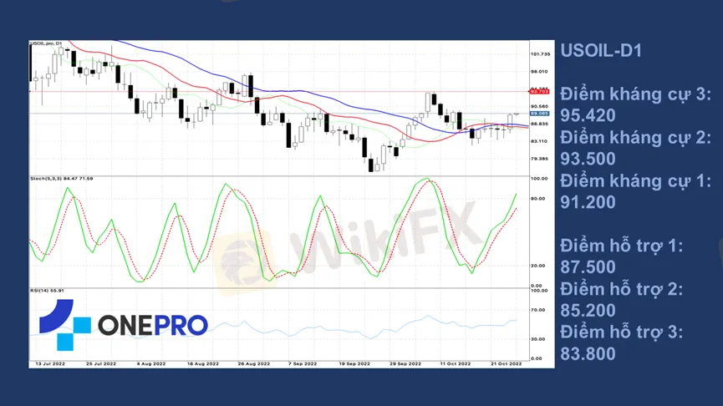Click the 21 Oct 2022 date marker

click(x=506, y=364)
